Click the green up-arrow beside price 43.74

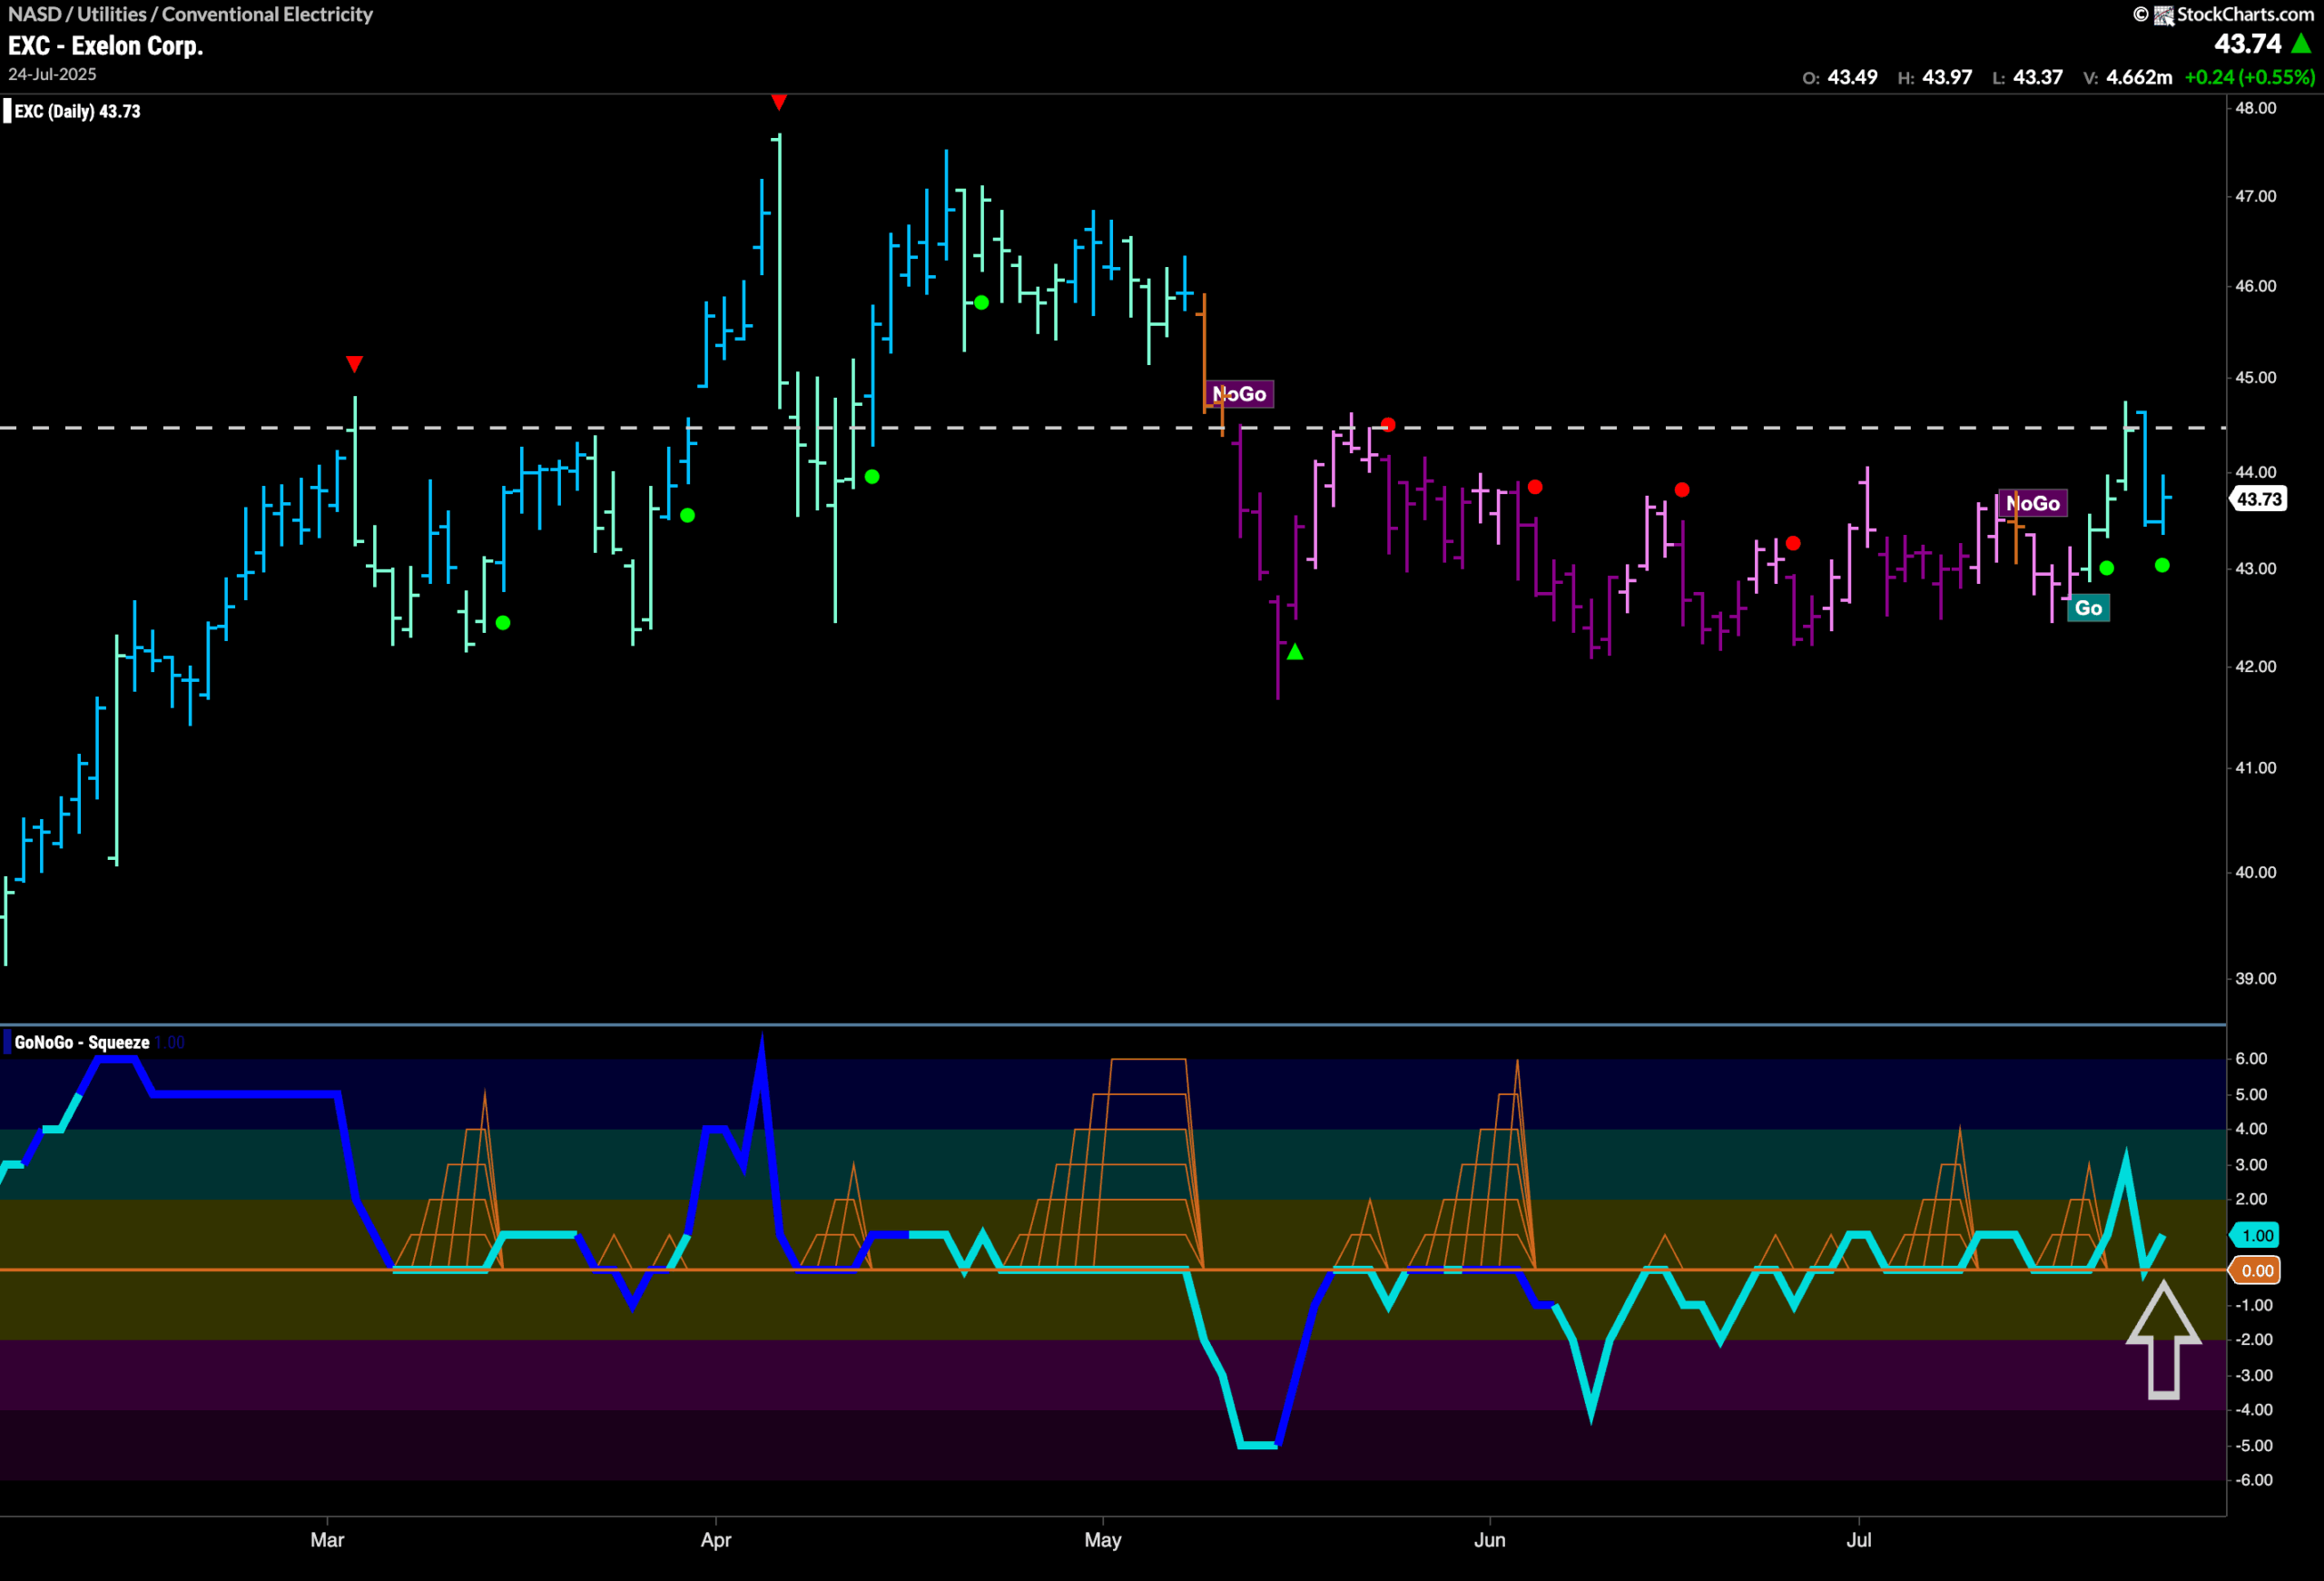pos(2301,44)
